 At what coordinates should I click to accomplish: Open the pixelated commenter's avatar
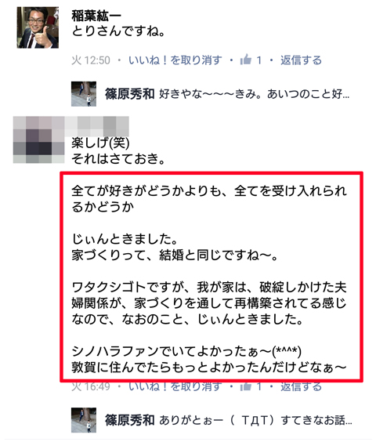(38, 139)
